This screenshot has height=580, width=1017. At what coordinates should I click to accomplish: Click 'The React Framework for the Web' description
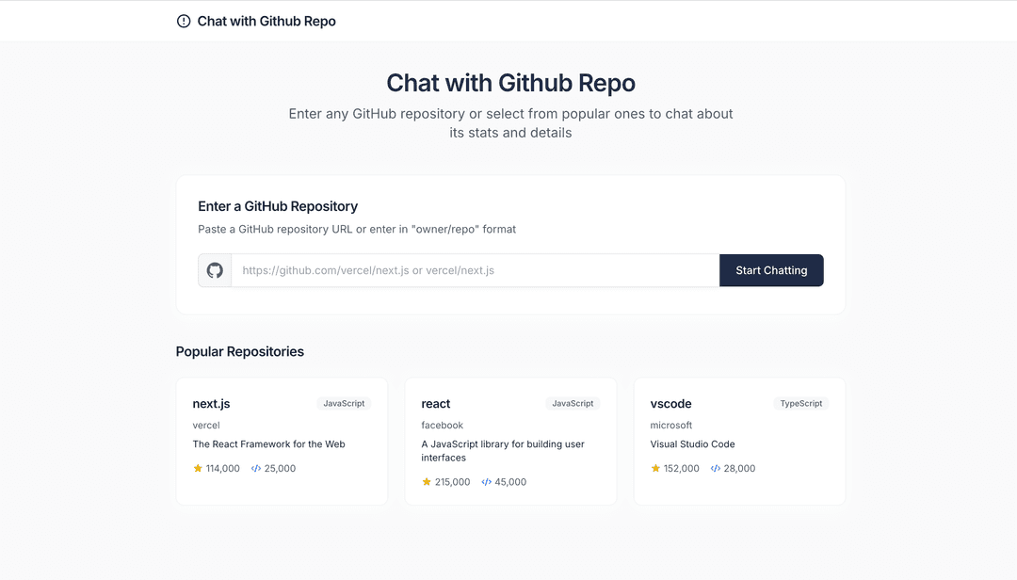click(268, 443)
